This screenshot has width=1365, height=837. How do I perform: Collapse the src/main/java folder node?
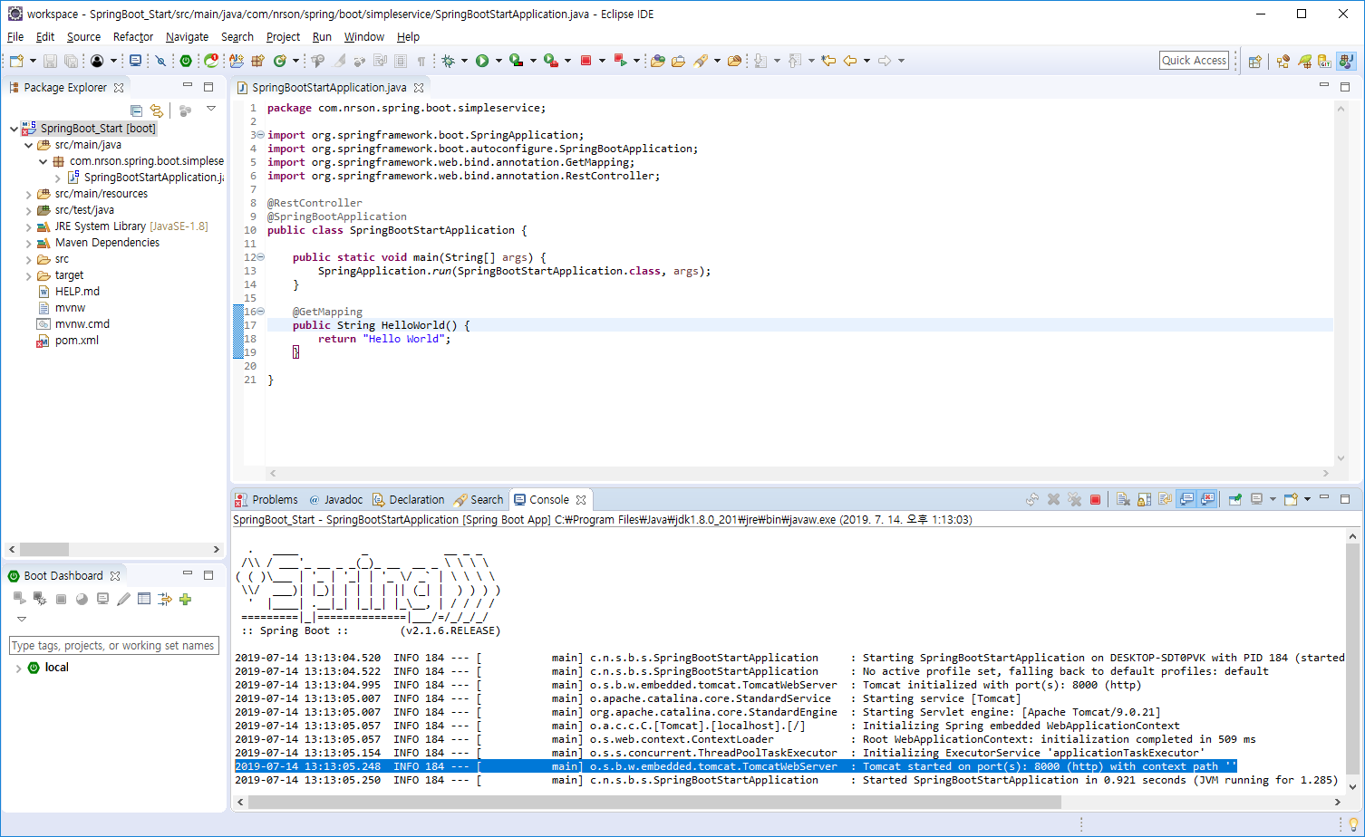click(28, 145)
